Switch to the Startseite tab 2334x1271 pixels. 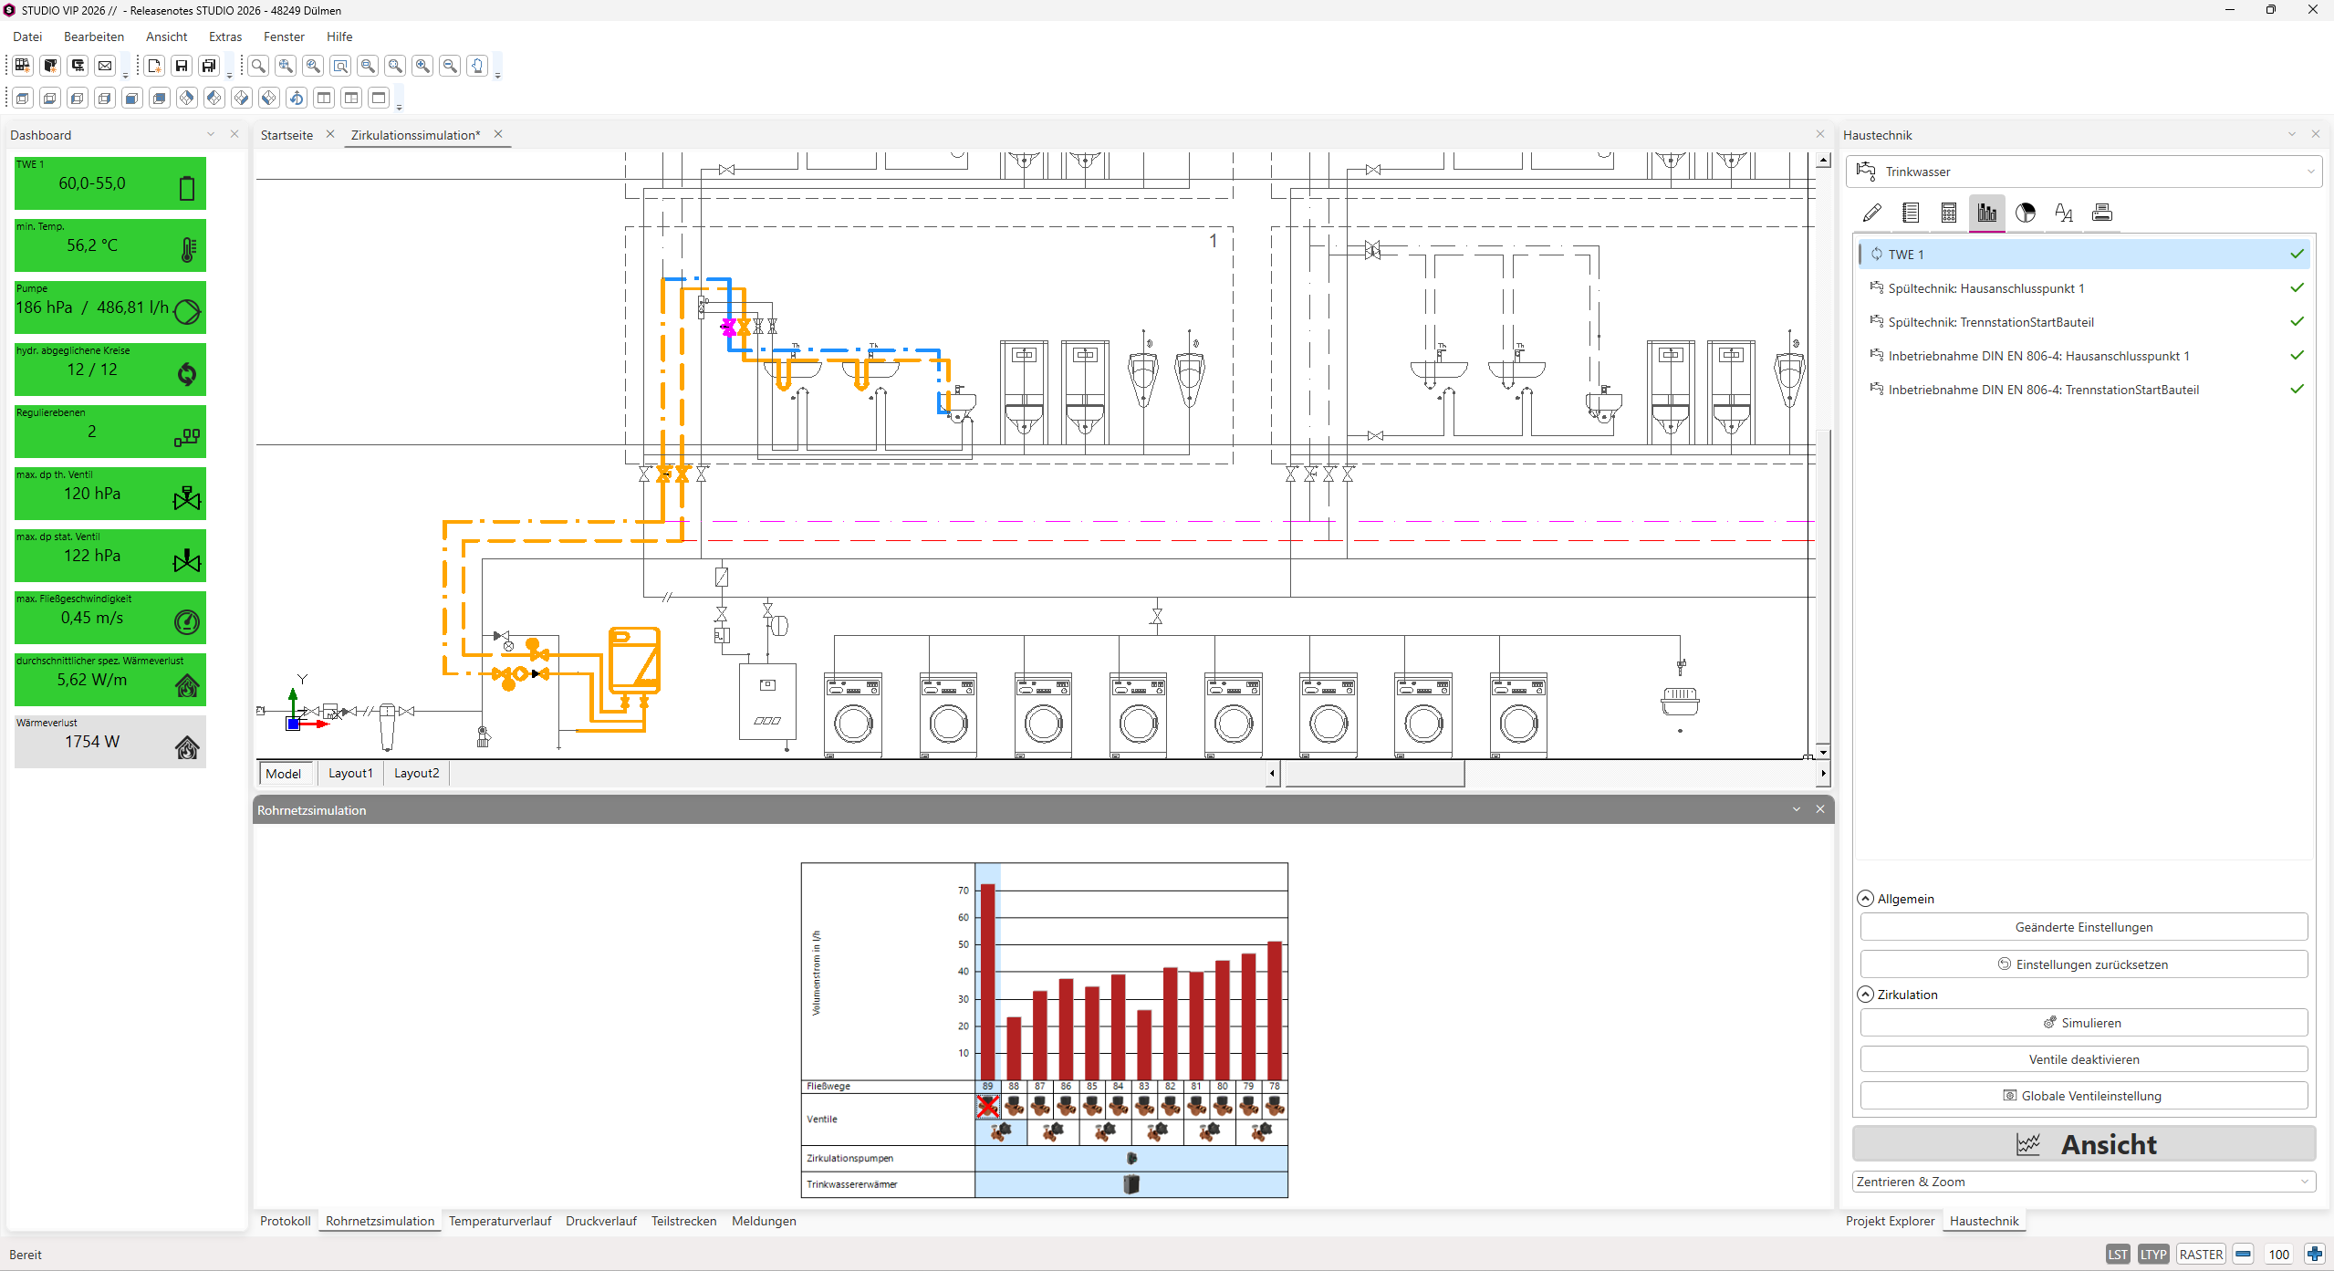(287, 135)
